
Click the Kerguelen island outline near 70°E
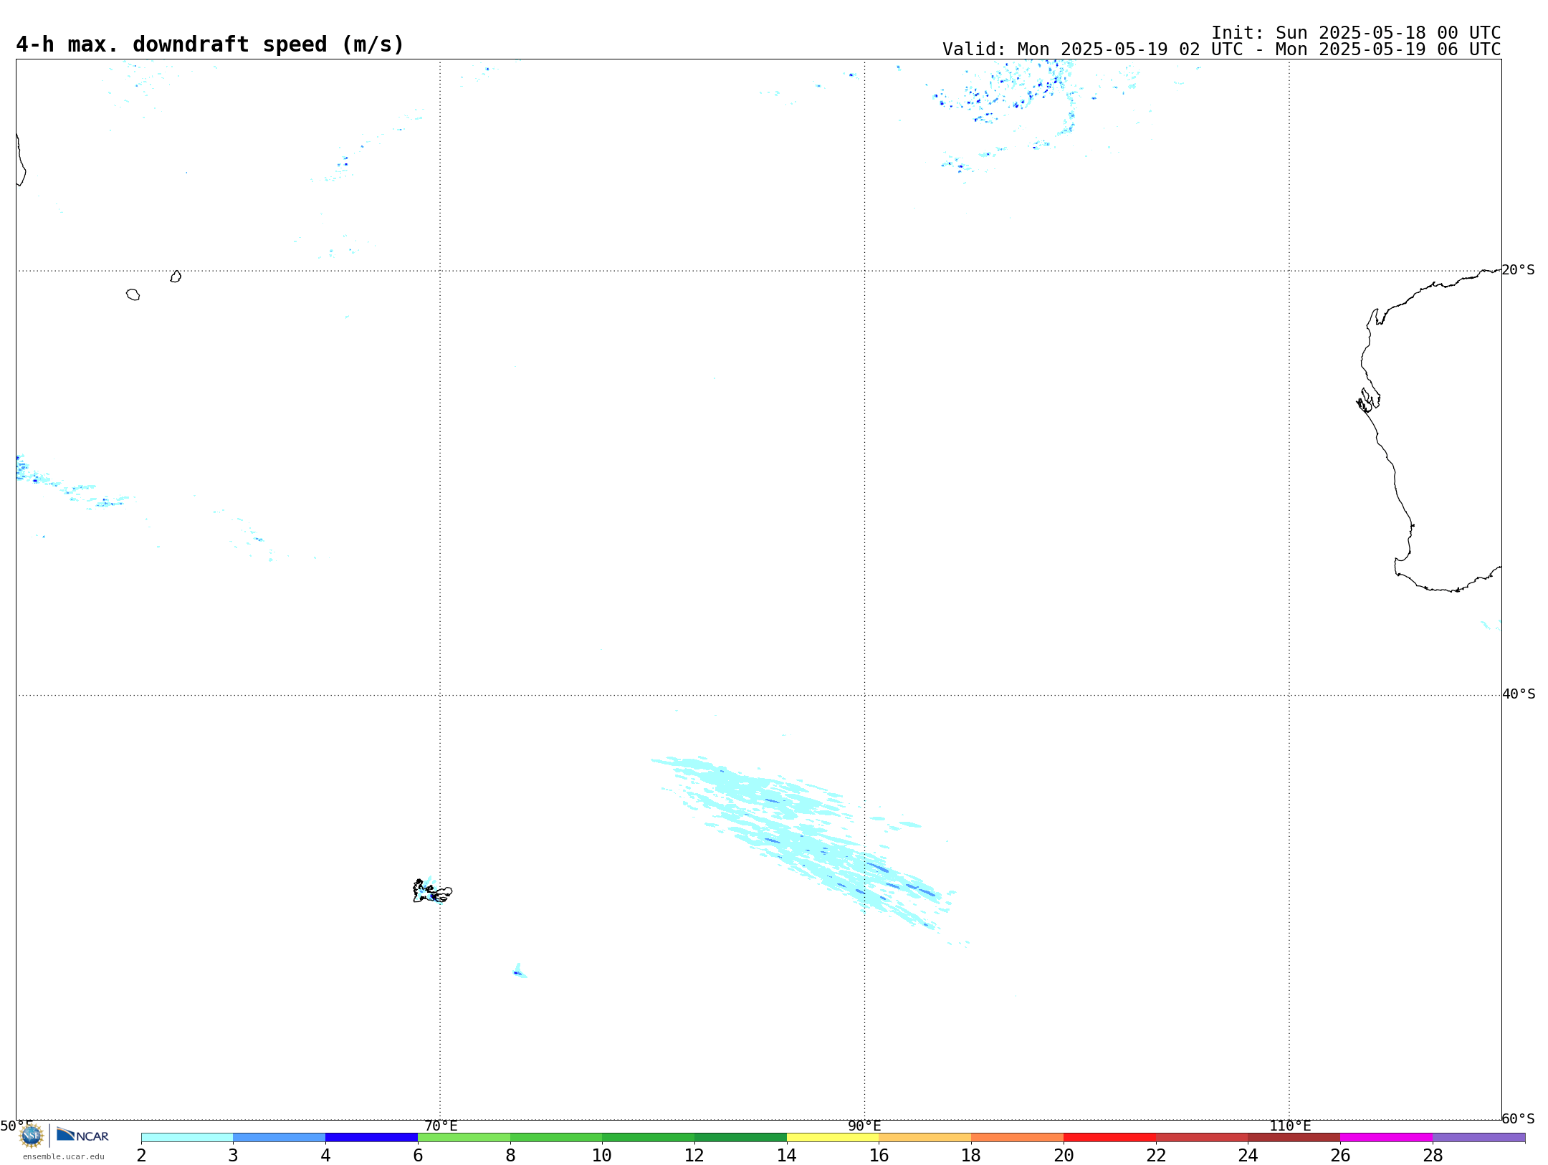(x=432, y=891)
